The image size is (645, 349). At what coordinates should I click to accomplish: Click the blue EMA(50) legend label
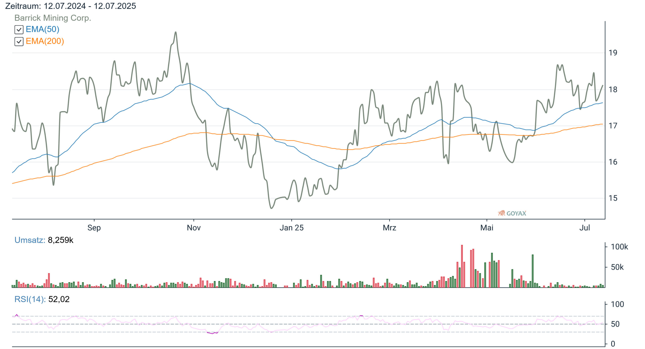click(x=43, y=29)
